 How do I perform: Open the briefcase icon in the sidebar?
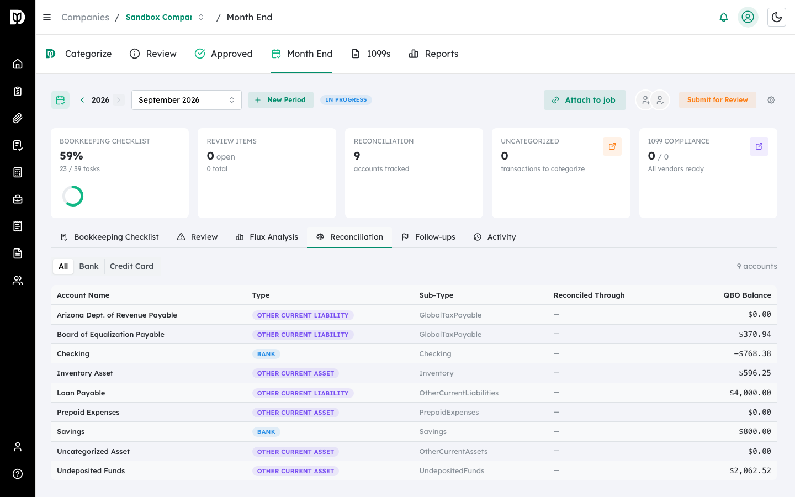tap(18, 199)
